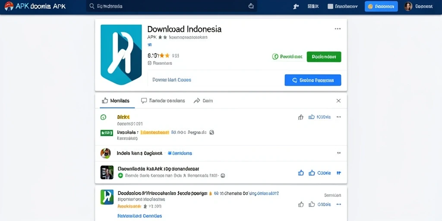Open the "Roivoialiard Cennues" link
442x221 pixels.
pyautogui.click(x=139, y=216)
